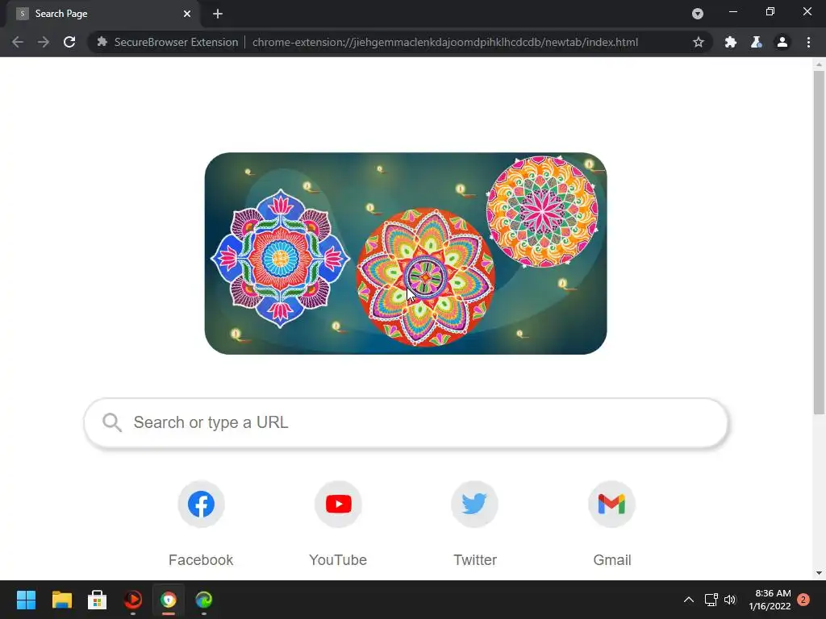Open the Chrome three-dot menu
The width and height of the screenshot is (826, 619).
tap(808, 42)
